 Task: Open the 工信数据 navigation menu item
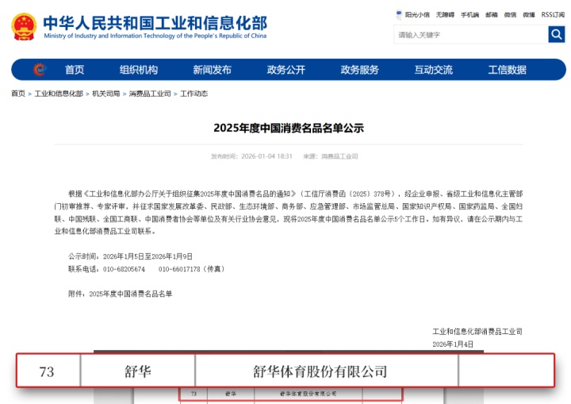[508, 70]
